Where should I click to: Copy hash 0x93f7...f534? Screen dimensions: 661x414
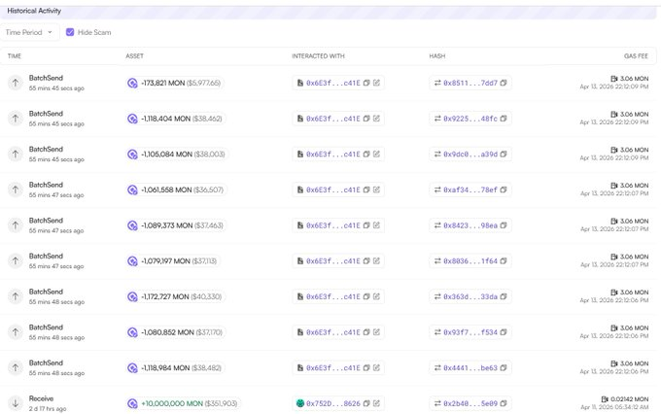[504, 332]
